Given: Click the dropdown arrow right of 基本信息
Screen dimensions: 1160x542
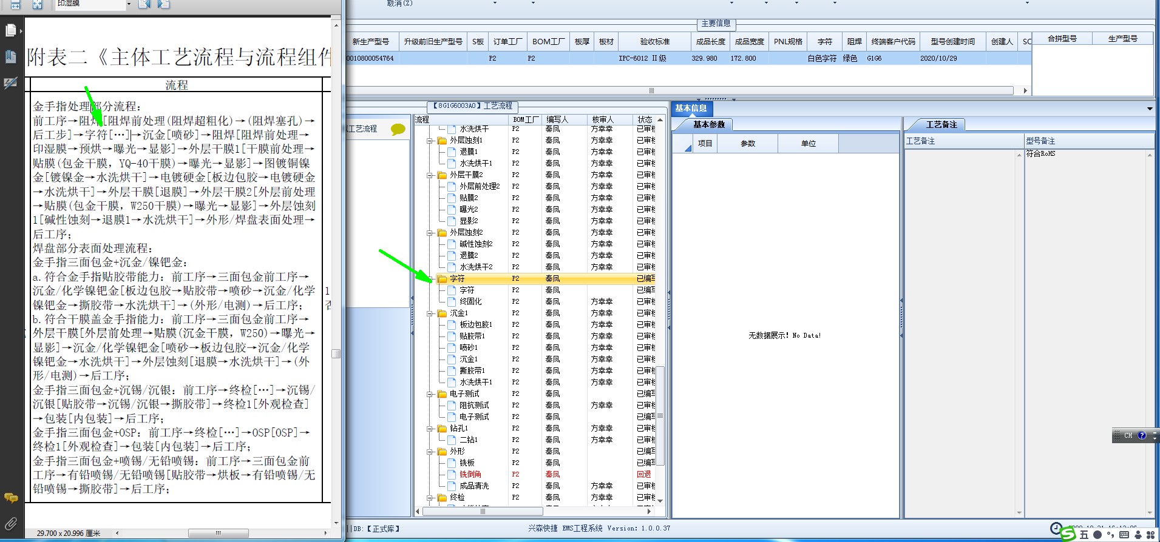Looking at the screenshot, I should point(1150,109).
